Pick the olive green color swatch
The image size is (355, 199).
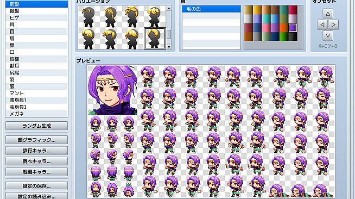pos(284,19)
